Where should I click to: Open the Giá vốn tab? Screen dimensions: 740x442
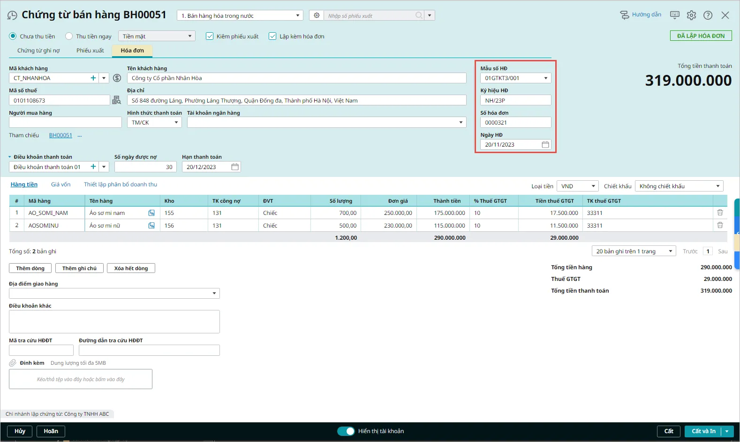[x=60, y=184]
